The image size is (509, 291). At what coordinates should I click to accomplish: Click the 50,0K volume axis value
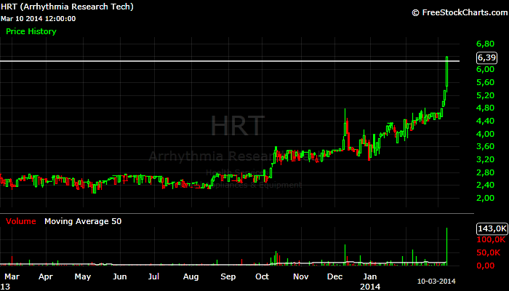pyautogui.click(x=489, y=252)
